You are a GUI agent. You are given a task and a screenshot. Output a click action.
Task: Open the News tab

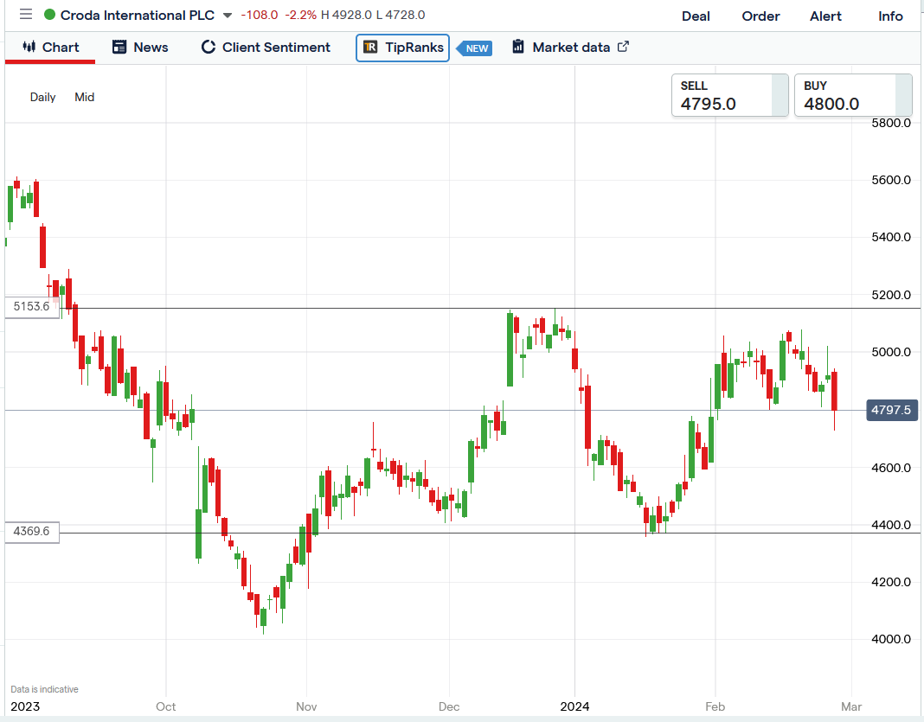coord(140,47)
